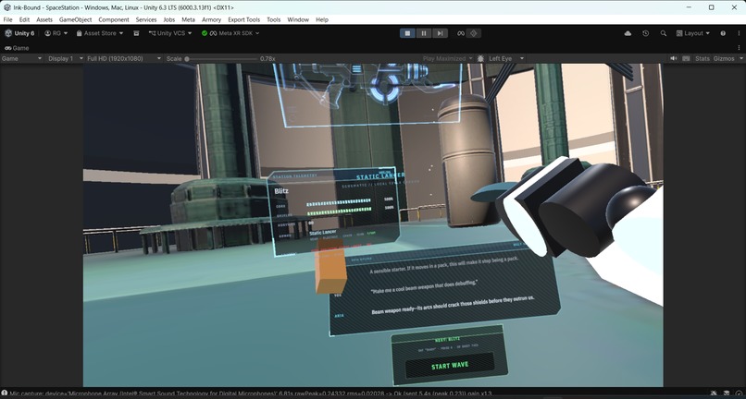Click the START WAVE button in-game
746x399 pixels.
click(450, 366)
